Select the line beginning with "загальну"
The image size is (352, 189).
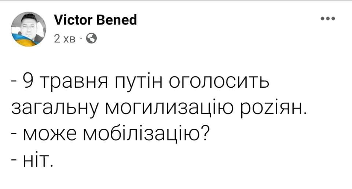(x=158, y=107)
